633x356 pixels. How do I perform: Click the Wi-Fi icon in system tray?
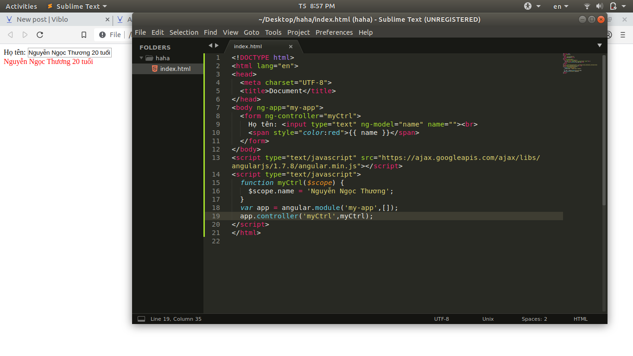point(587,6)
